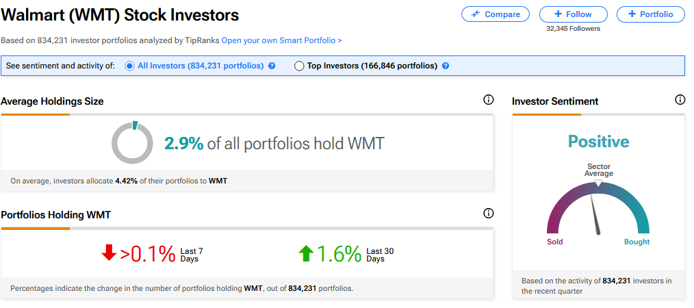This screenshot has width=694, height=308.
Task: Click the Walmart (WMT) Stock Investors title
Action: 120,14
